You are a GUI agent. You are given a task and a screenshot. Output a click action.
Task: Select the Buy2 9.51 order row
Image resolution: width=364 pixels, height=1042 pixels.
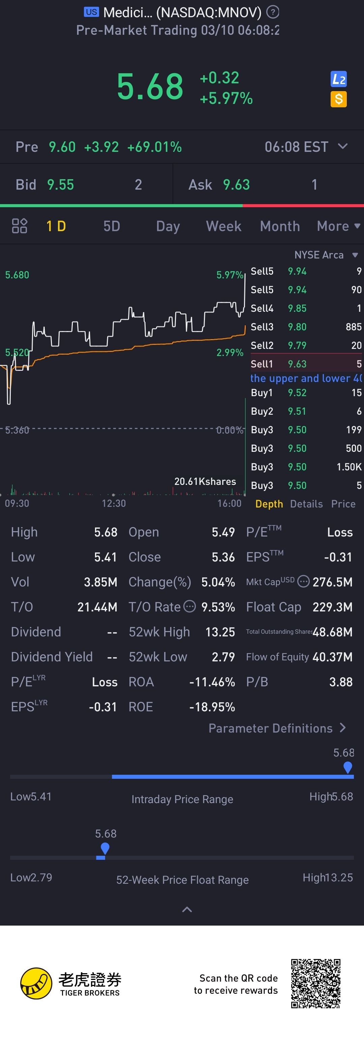coord(306,411)
